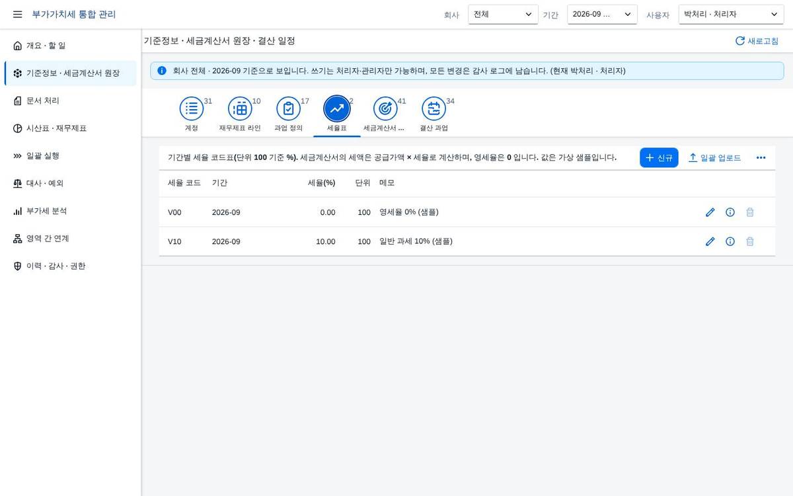Click the V10 tax code cell
Image resolution: width=793 pixels, height=496 pixels.
[x=174, y=241]
